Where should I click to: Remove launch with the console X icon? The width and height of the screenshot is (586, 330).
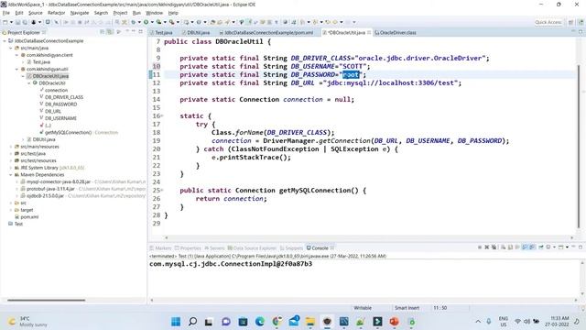486,247
